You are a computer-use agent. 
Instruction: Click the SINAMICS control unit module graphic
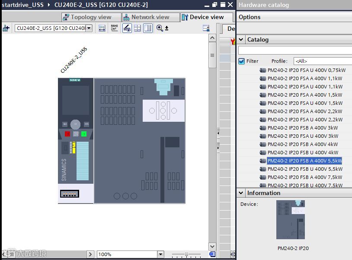tap(76, 140)
